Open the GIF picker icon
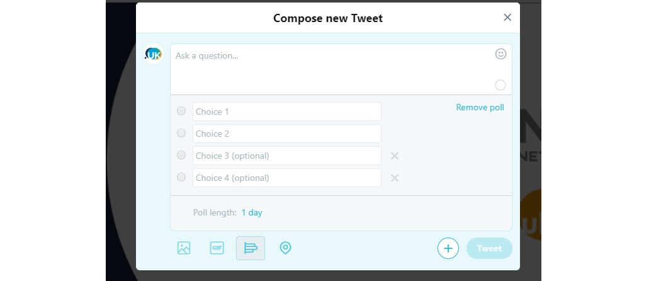 point(217,248)
